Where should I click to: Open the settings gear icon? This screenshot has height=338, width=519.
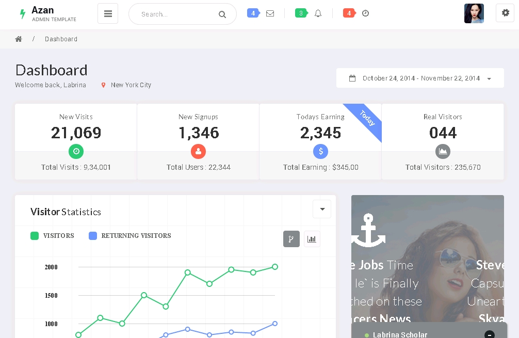(505, 13)
